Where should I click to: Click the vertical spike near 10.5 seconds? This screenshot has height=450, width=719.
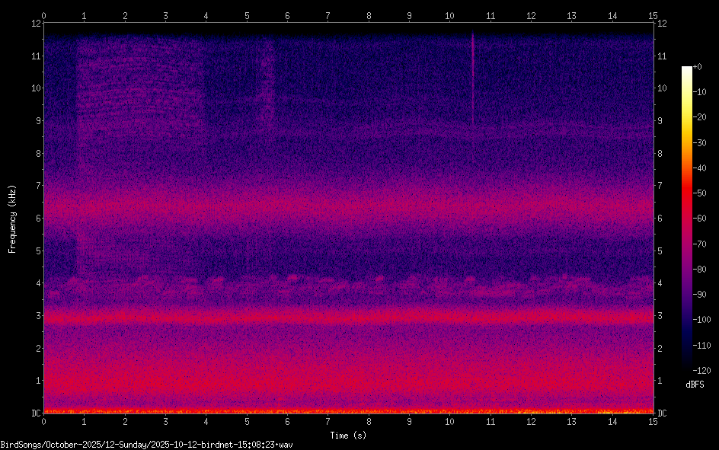472,80
